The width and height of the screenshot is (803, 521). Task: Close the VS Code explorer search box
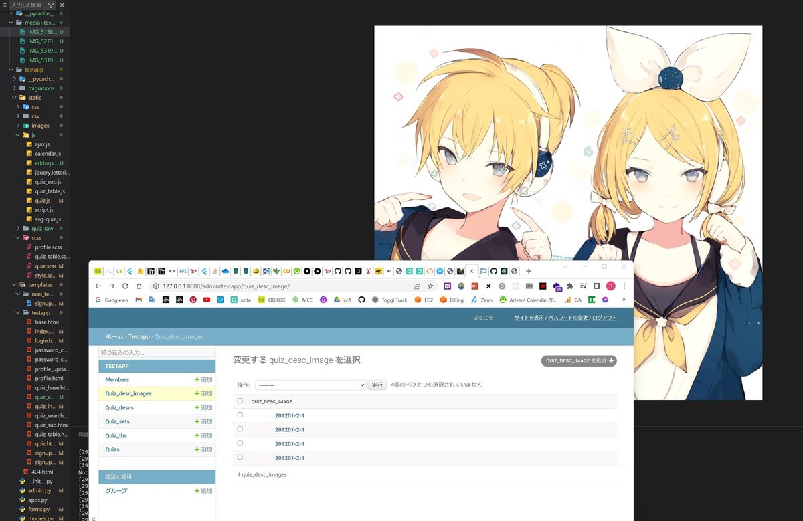(62, 5)
